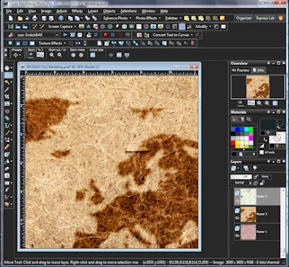This screenshot has height=267, width=289.
Task: Click the orange help icon beside Express Lab
Action: [281, 18]
